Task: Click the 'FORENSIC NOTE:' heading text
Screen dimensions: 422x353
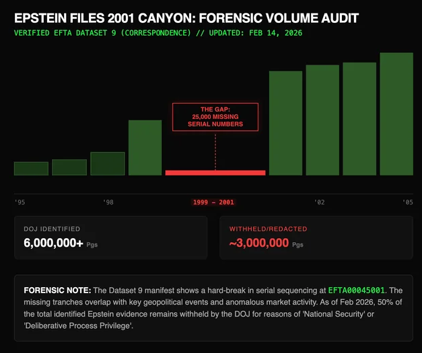Action: pyautogui.click(x=57, y=290)
